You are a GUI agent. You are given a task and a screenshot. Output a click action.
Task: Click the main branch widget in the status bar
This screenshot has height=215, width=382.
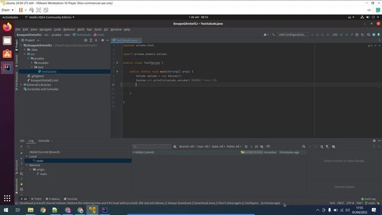[371, 203]
